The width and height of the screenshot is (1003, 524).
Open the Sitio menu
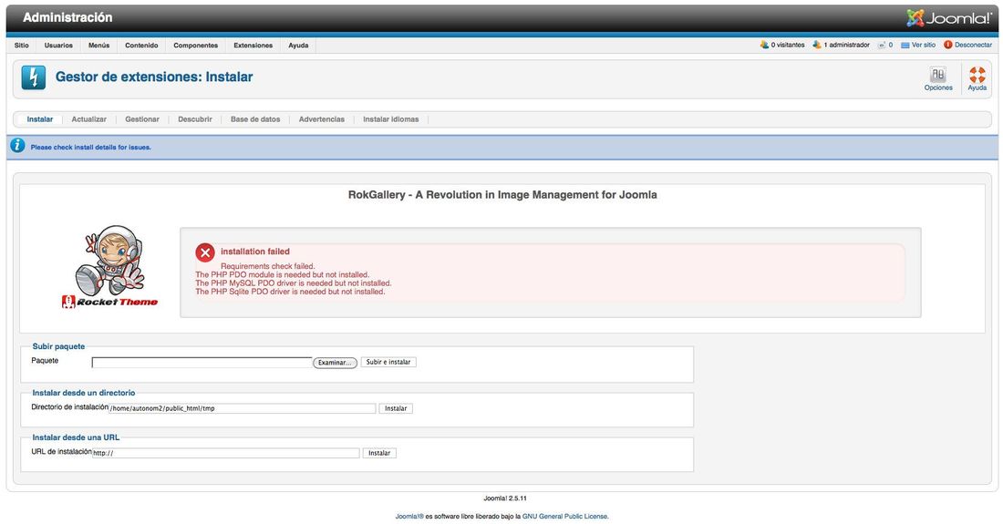22,46
